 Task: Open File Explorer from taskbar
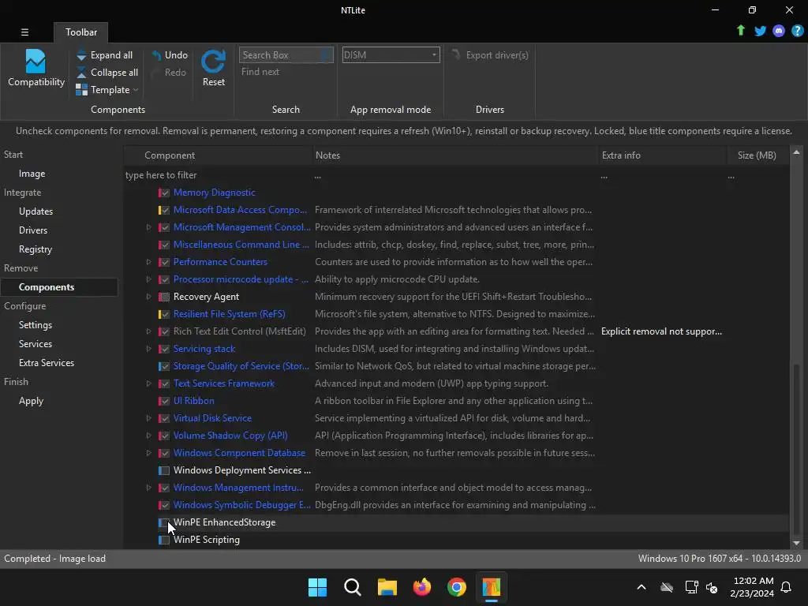[387, 587]
